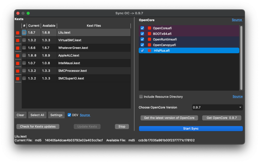
Task: Click Check for Kexts updates
Action: click(x=38, y=127)
